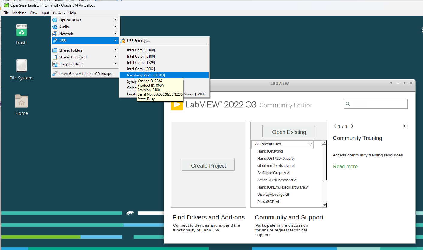423x250 pixels.
Task: Click the Optical Drives disc icon
Action: click(55, 20)
